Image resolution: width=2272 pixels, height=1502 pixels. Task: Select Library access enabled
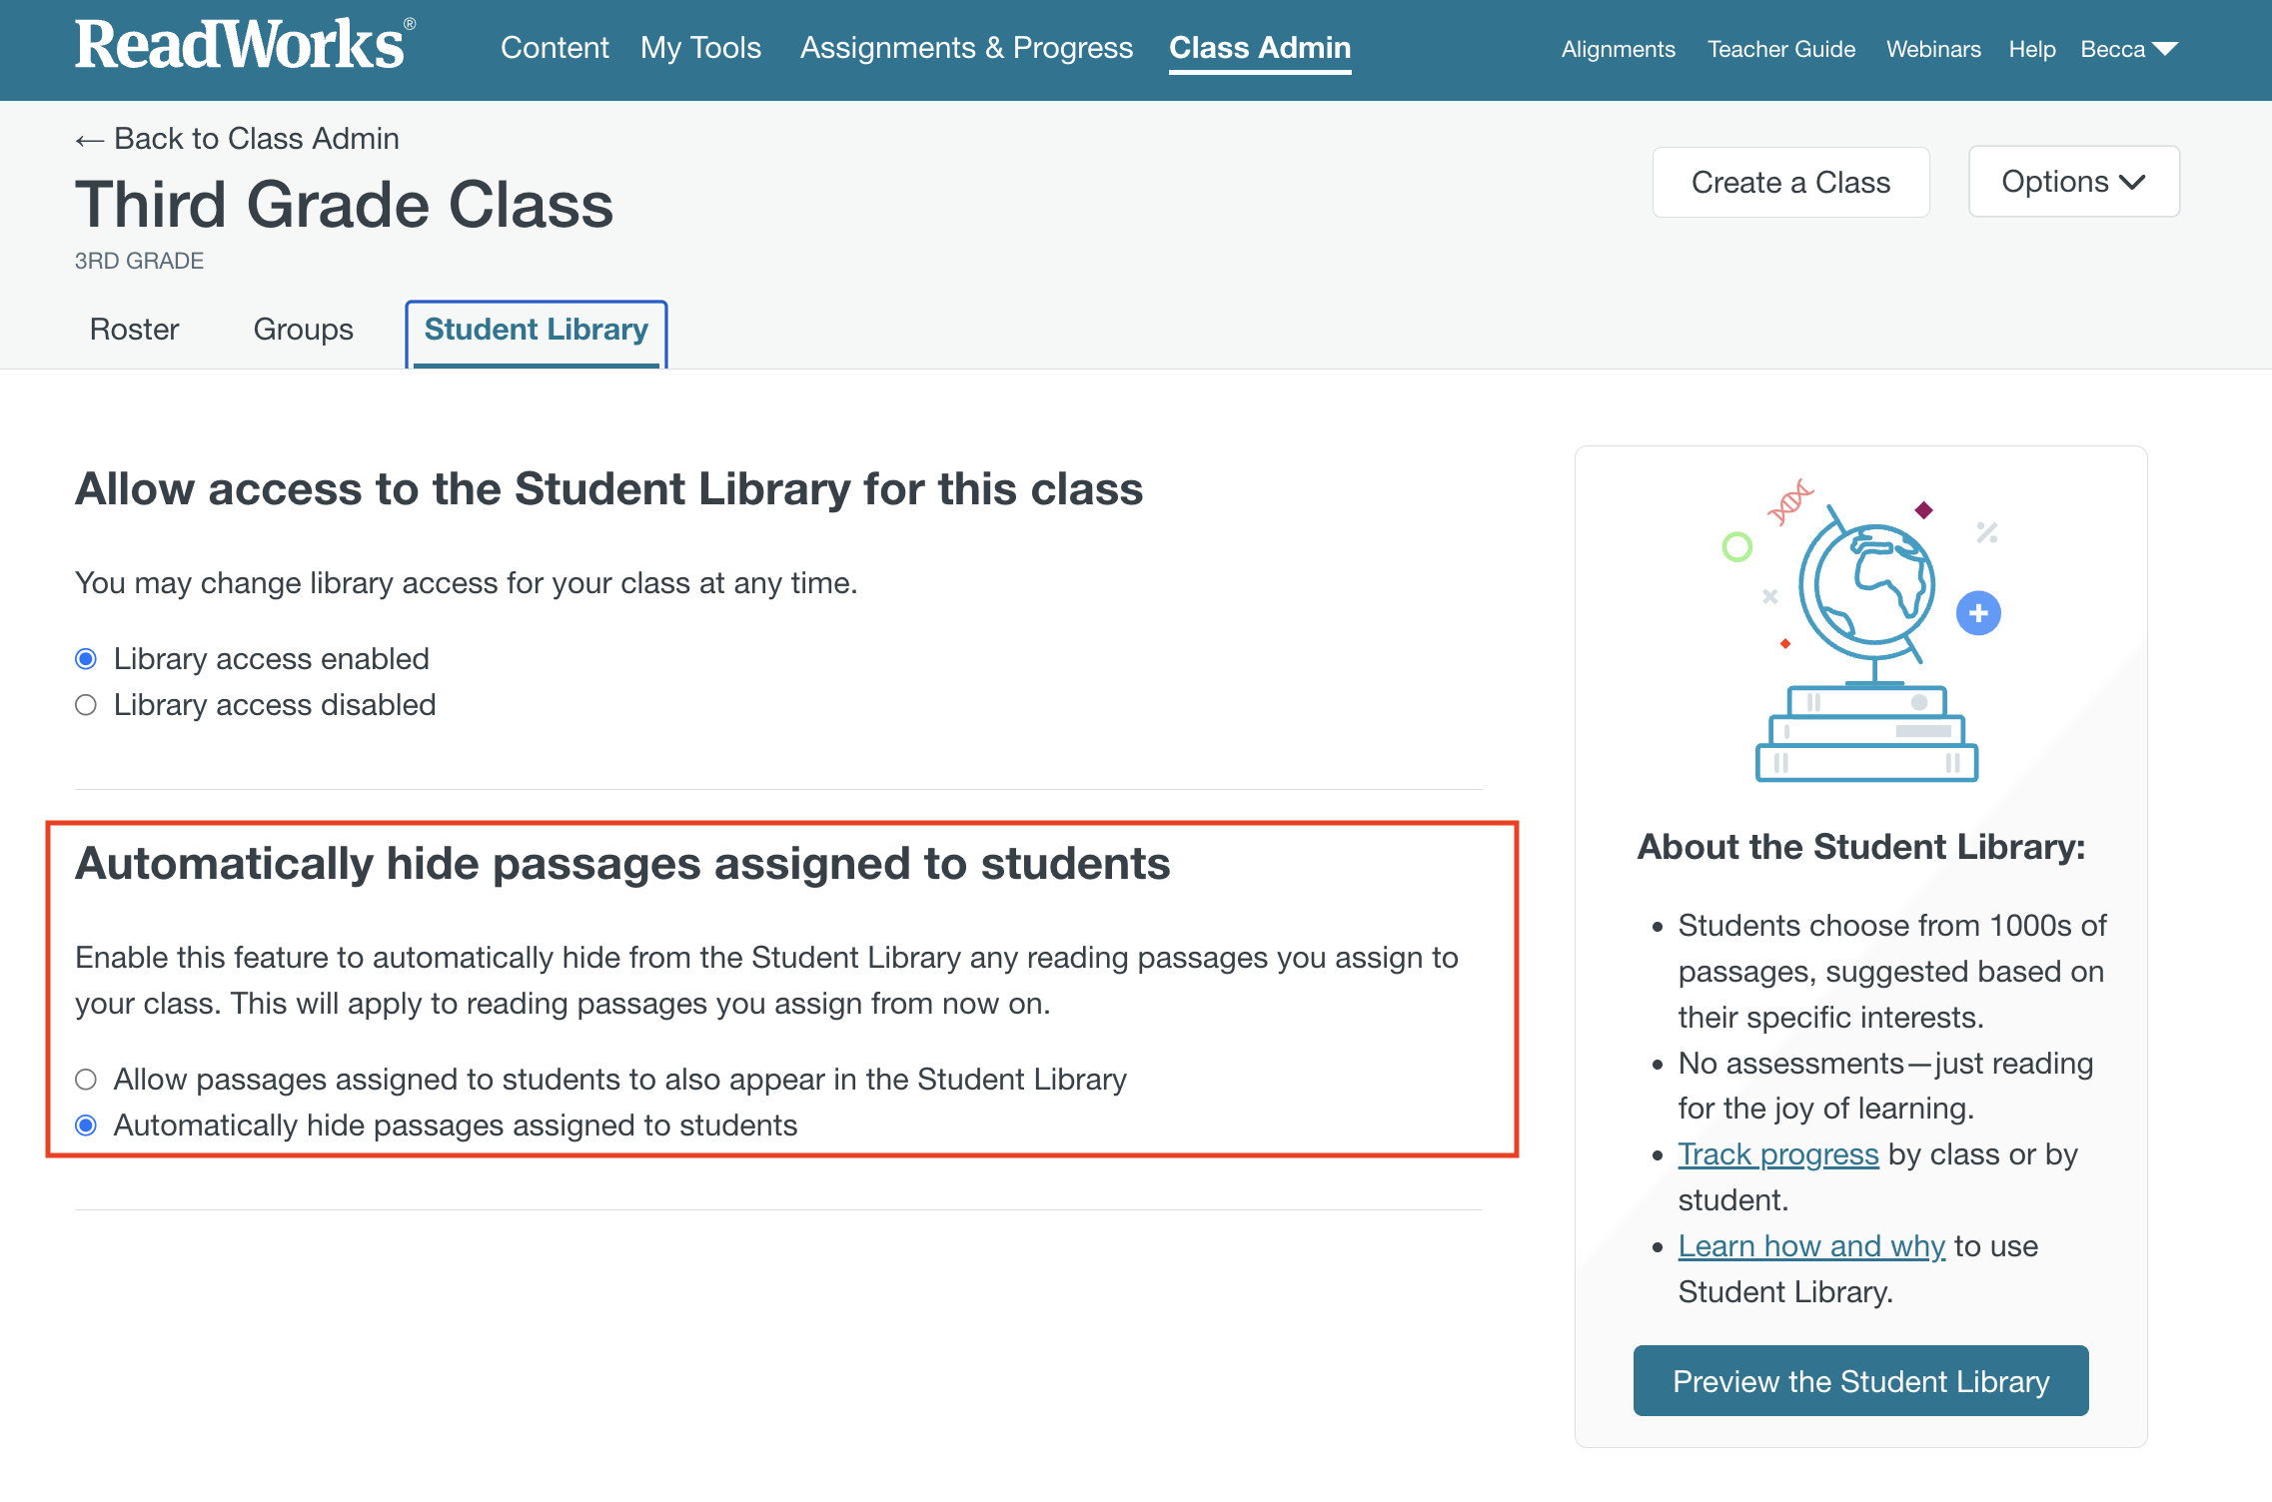pos(86,659)
